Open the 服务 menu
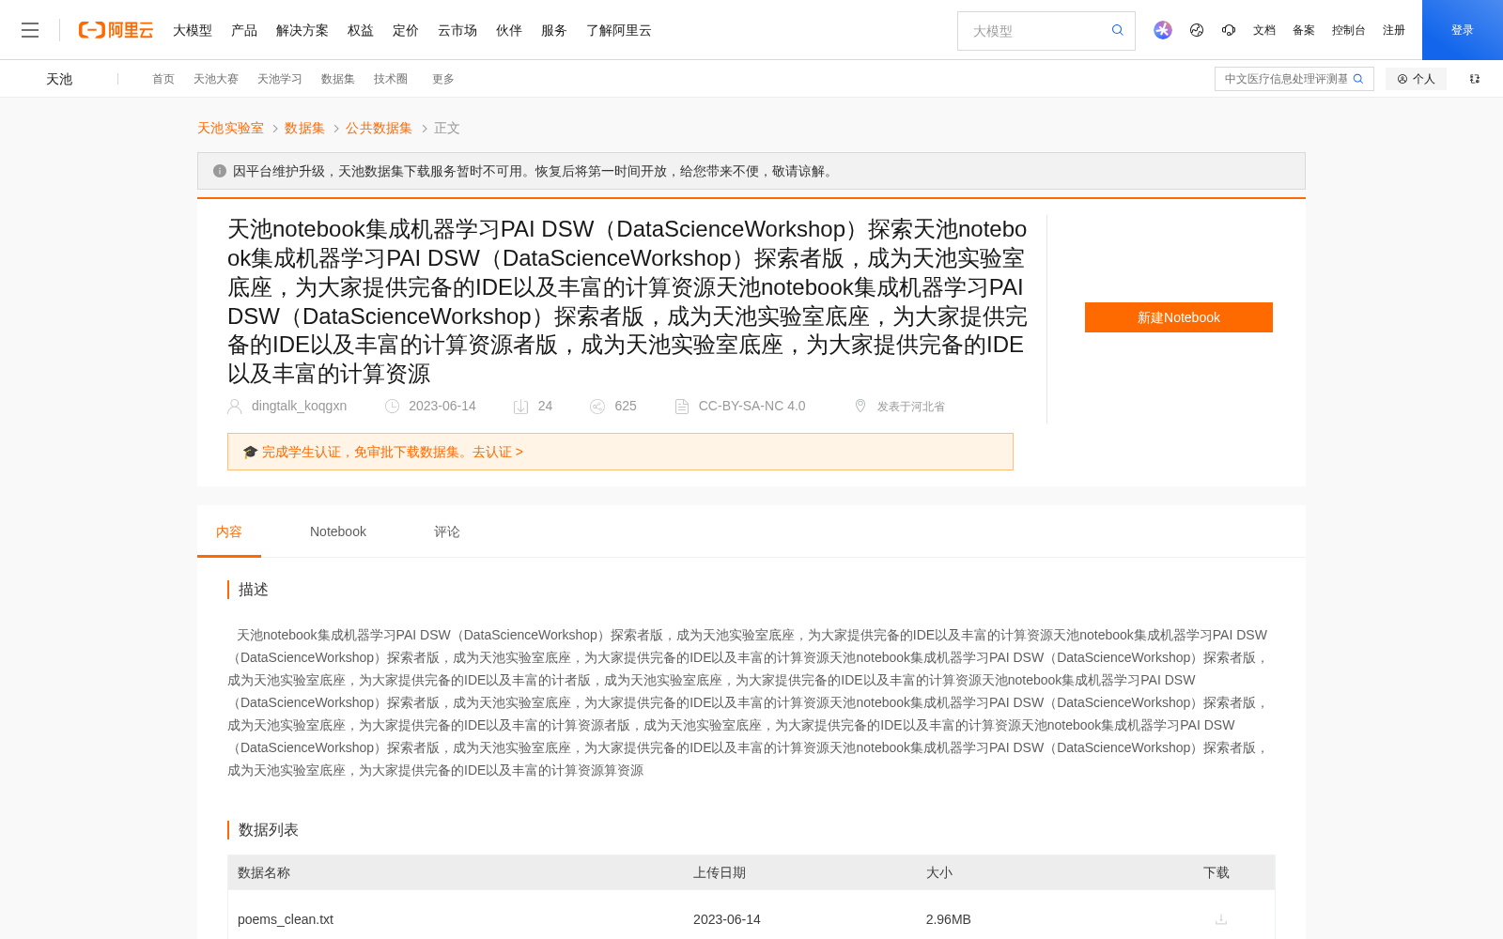Screen dimensions: 1503x939 pyautogui.click(x=554, y=30)
